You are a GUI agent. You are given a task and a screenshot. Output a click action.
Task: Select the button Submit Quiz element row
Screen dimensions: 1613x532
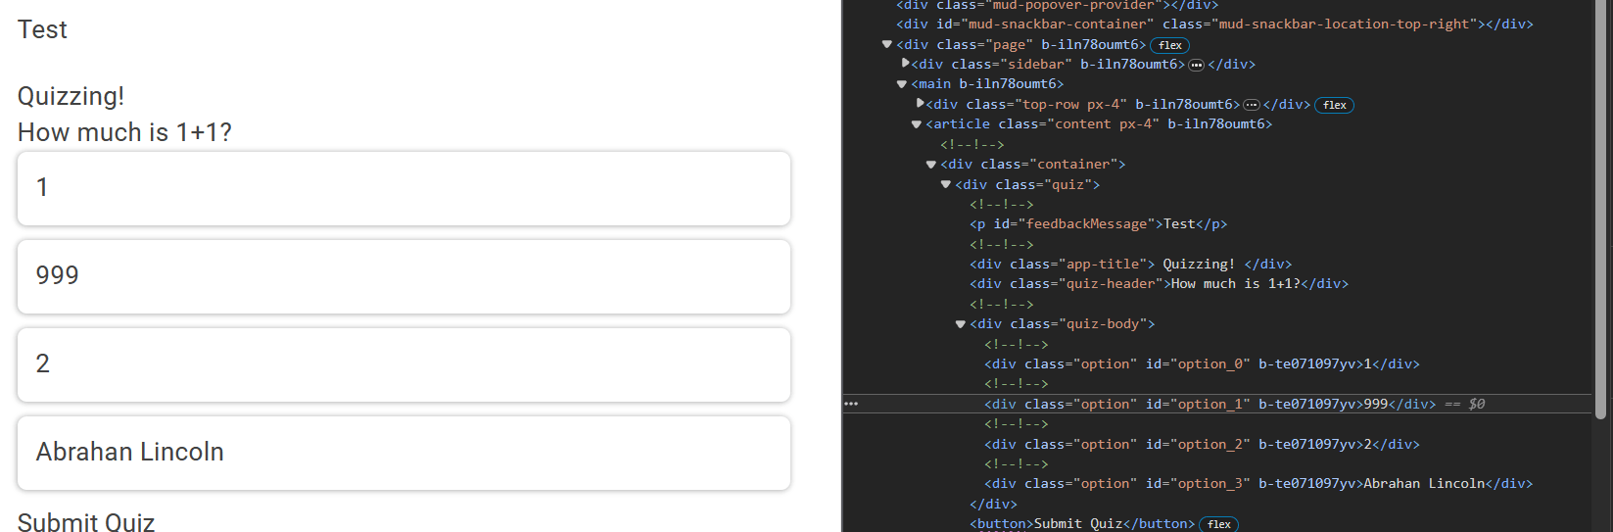click(1082, 524)
